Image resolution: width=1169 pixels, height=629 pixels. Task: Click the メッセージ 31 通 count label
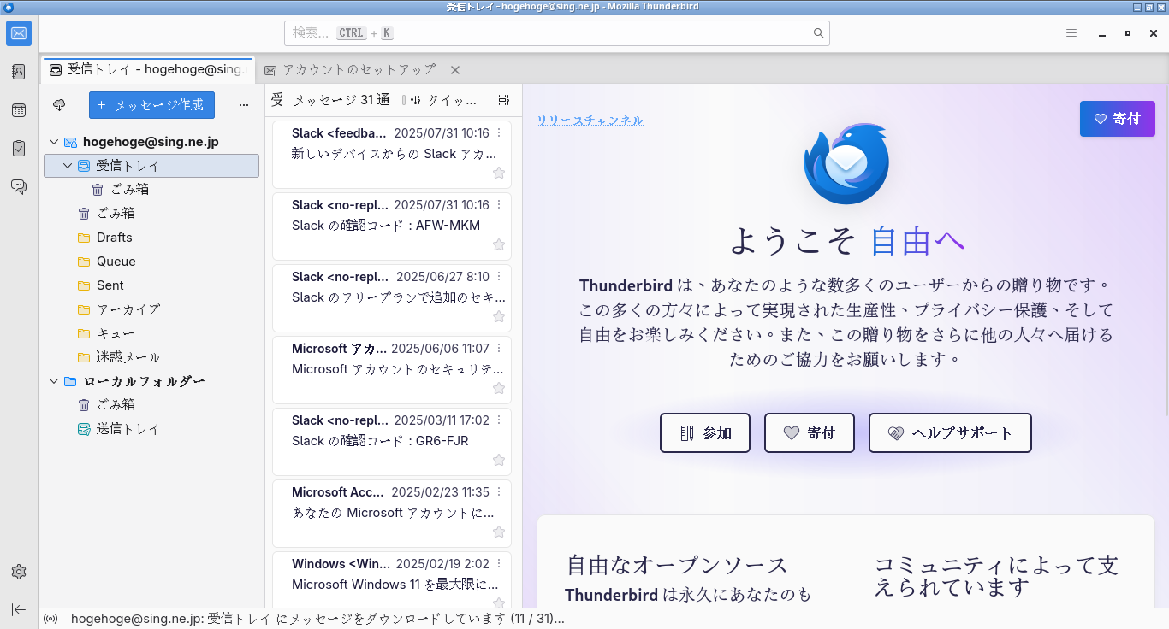pos(341,100)
